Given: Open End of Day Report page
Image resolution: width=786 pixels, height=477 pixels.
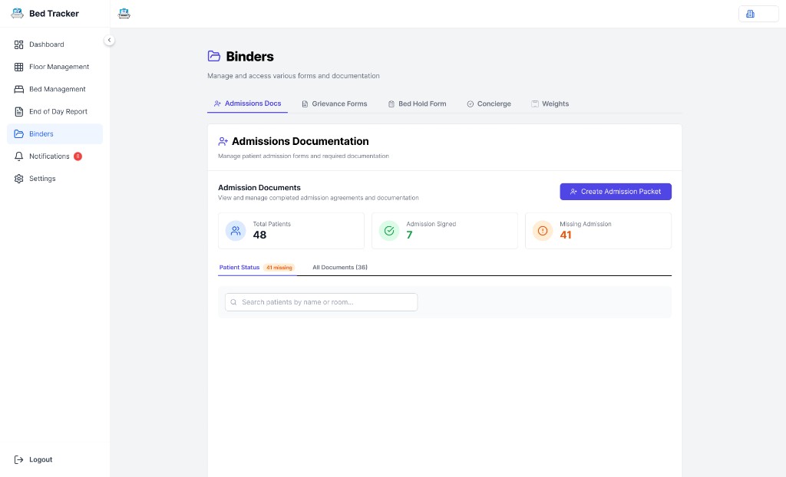Looking at the screenshot, I should (54, 112).
